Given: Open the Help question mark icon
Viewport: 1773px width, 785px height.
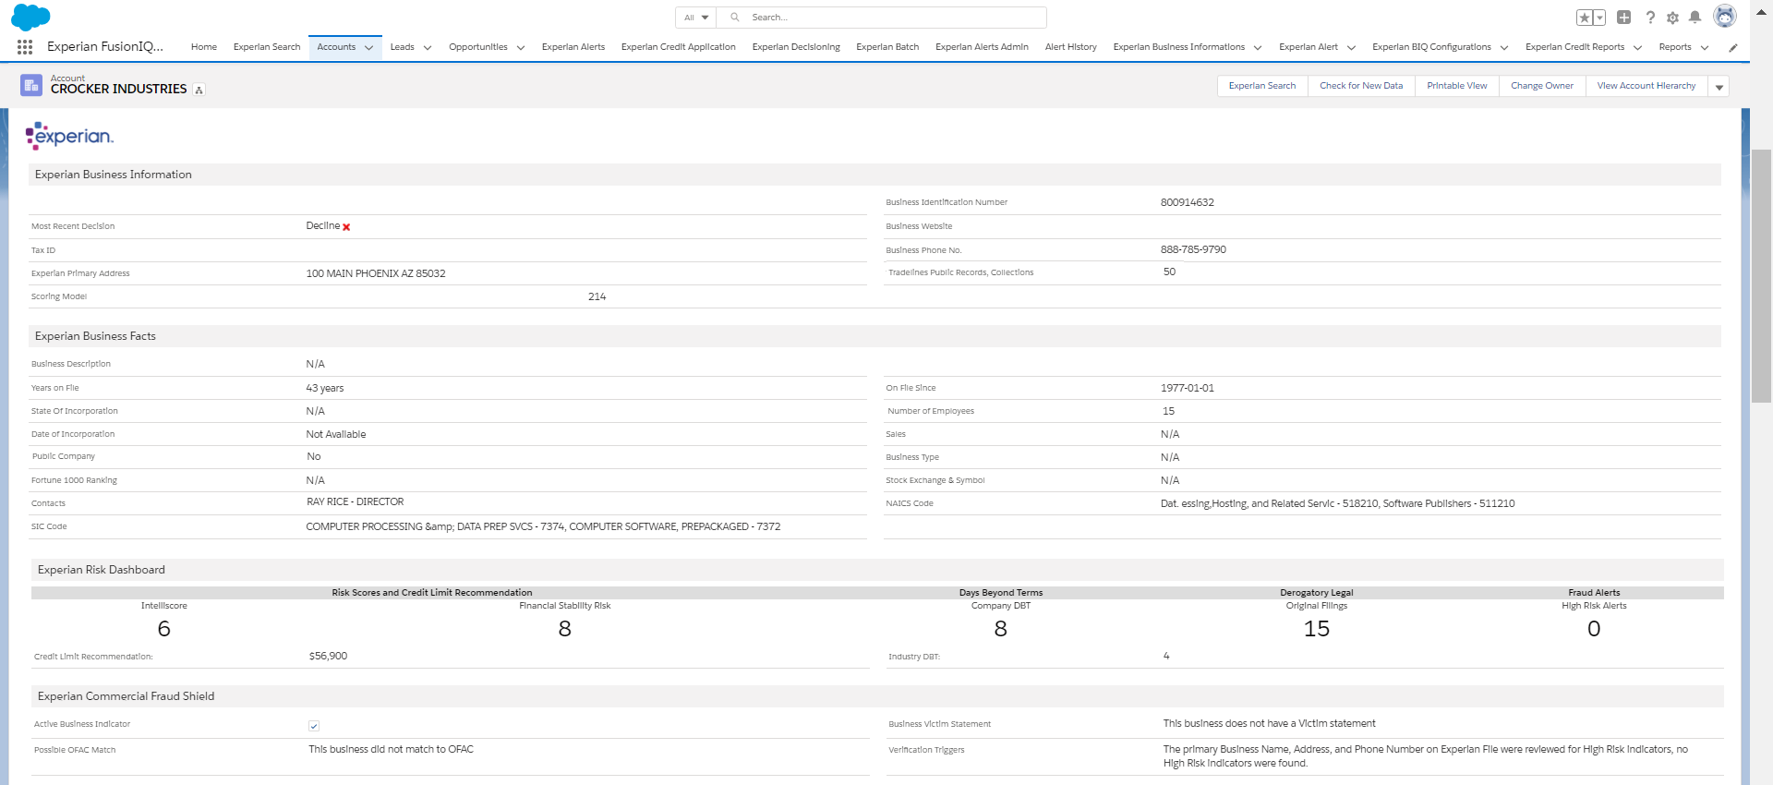Looking at the screenshot, I should click(x=1650, y=18).
